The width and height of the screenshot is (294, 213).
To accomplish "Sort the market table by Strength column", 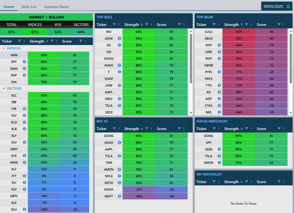I will pos(37,41).
